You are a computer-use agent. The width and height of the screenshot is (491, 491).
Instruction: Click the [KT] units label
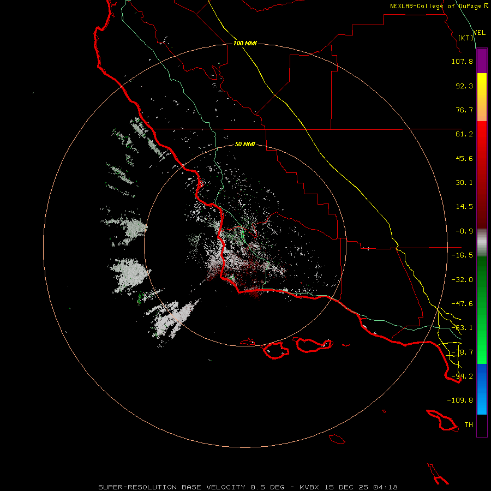coord(466,38)
